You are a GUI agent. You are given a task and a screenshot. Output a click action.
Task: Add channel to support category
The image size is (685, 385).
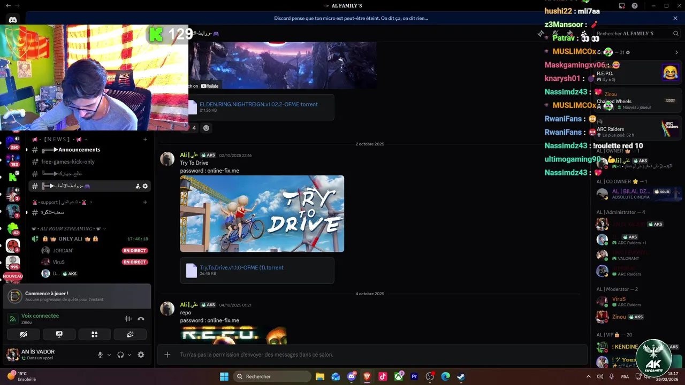(x=145, y=202)
